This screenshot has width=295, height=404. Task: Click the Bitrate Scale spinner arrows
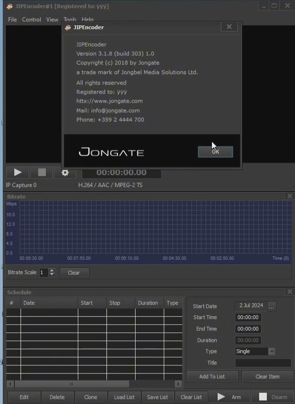tap(52, 273)
